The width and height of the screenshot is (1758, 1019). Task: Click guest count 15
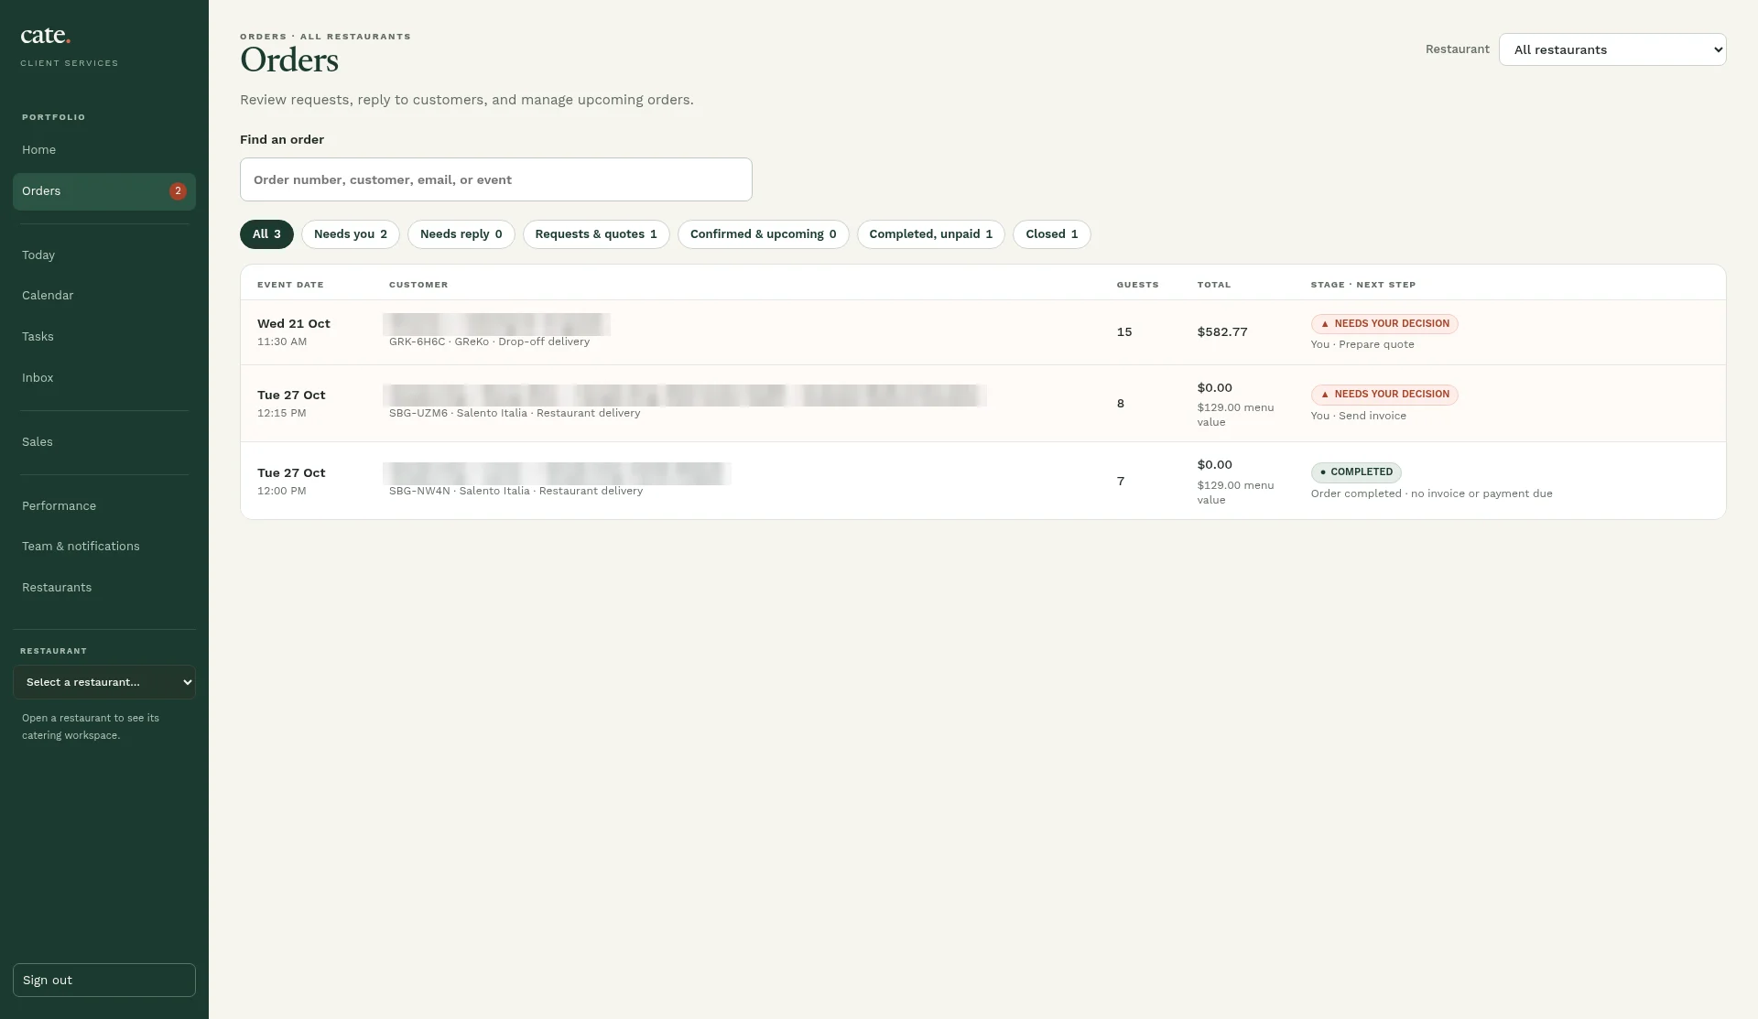[x=1124, y=332]
